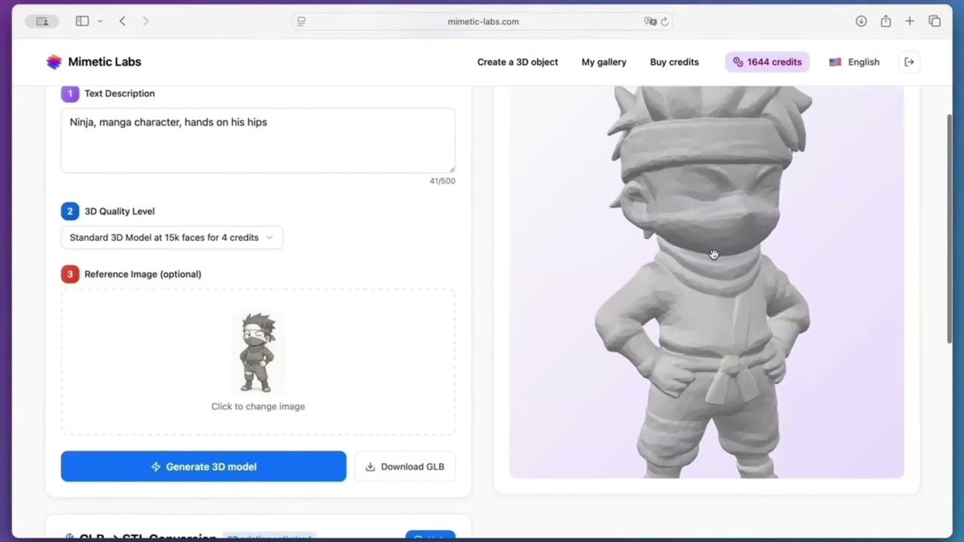The height and width of the screenshot is (542, 964).
Task: Click the 41/500 character counter
Action: [x=442, y=181]
